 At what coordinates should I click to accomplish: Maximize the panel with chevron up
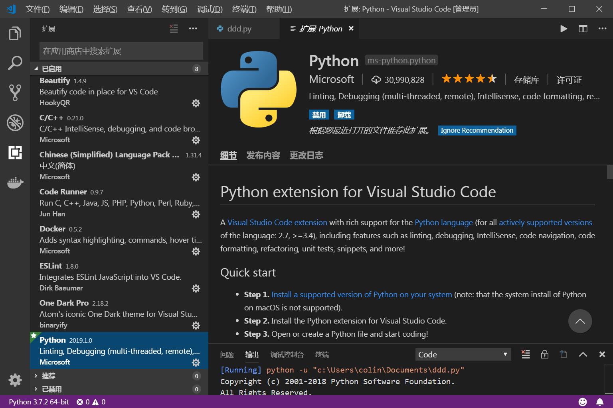[583, 354]
